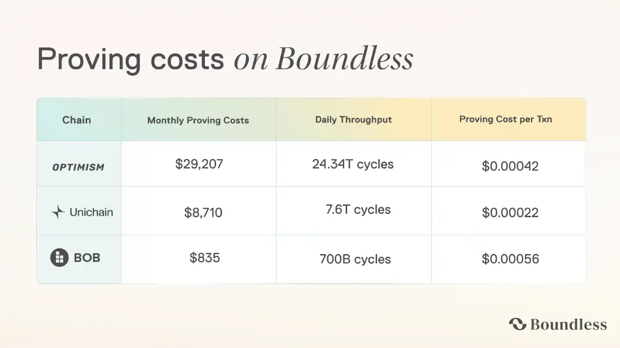620x348 pixels.
Task: Click the $0.00056 cost per txn value
Action: click(510, 259)
